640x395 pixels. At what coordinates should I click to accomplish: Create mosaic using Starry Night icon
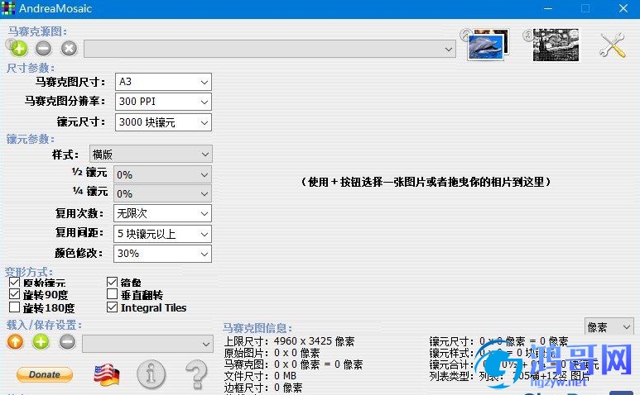point(556,45)
